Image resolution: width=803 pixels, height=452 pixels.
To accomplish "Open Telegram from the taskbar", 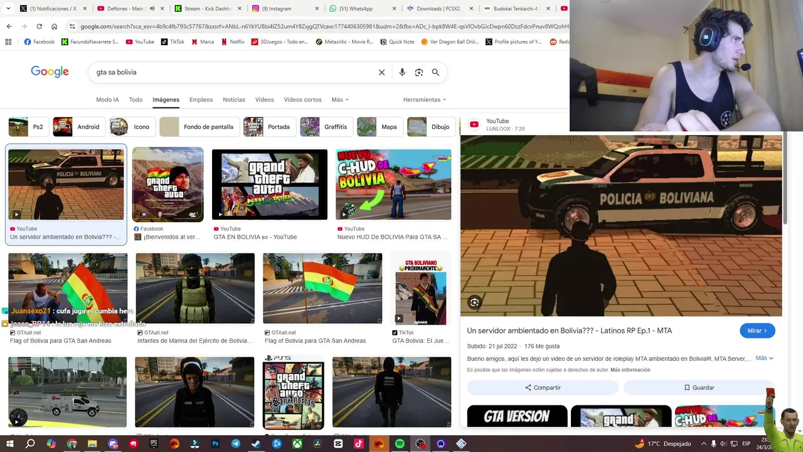I will tap(235, 444).
